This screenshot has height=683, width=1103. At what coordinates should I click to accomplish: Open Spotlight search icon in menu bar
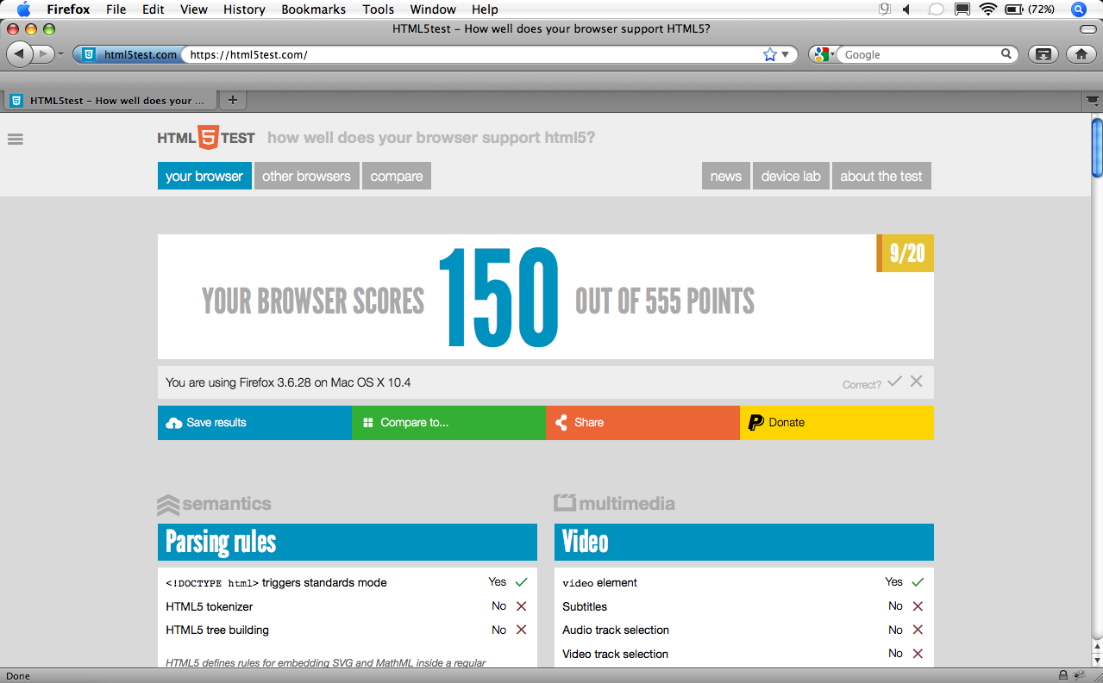click(1078, 9)
